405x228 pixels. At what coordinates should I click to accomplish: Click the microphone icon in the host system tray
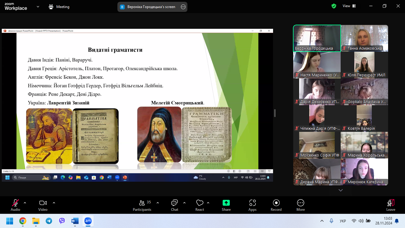(x=331, y=221)
